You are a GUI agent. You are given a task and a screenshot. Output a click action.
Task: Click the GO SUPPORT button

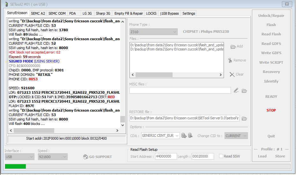click(98, 157)
